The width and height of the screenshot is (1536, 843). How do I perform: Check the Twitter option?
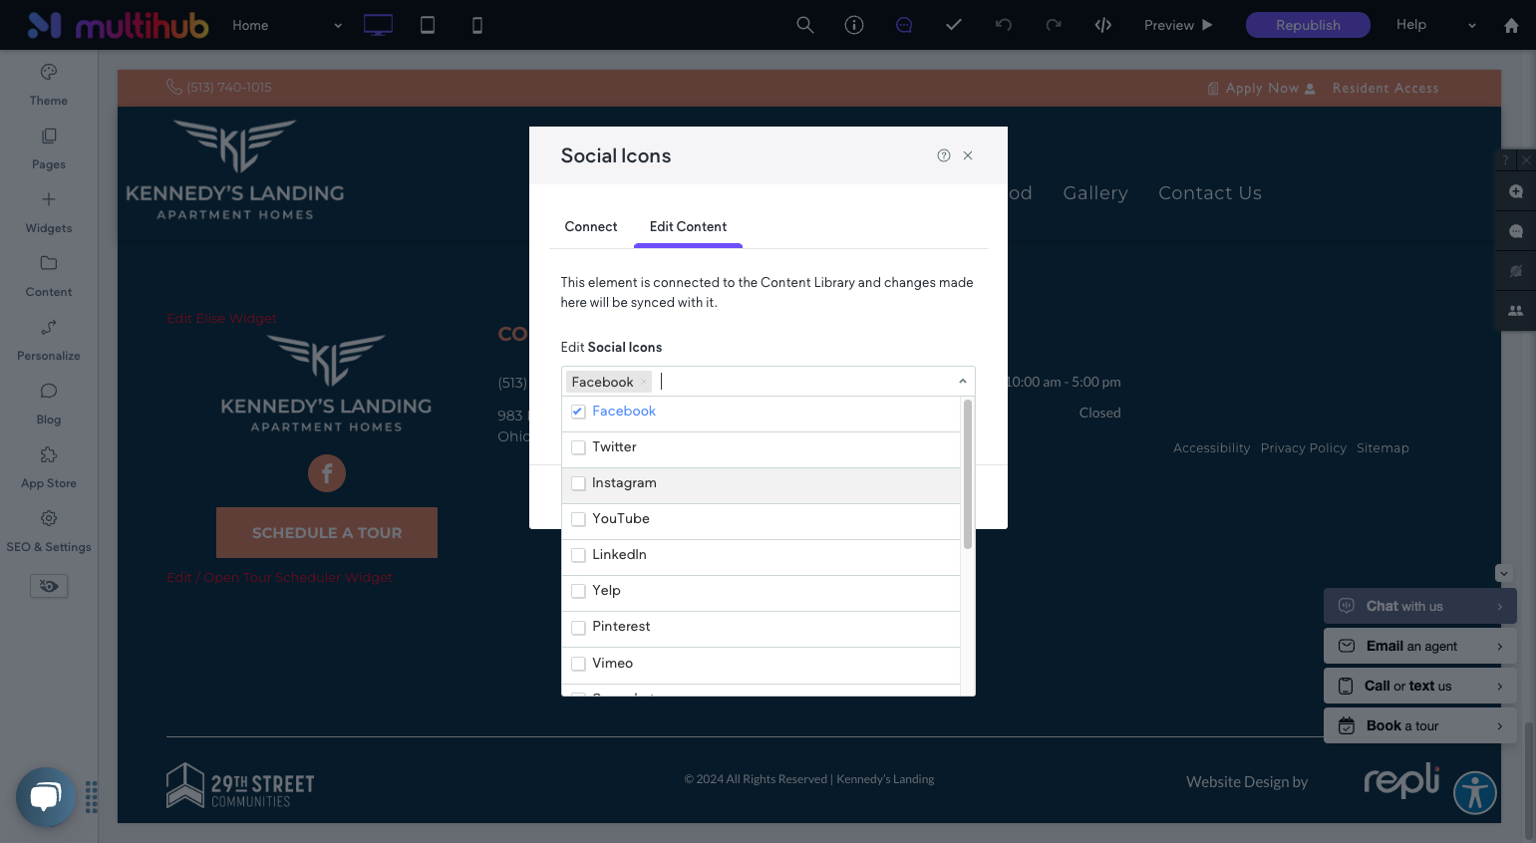(x=578, y=447)
